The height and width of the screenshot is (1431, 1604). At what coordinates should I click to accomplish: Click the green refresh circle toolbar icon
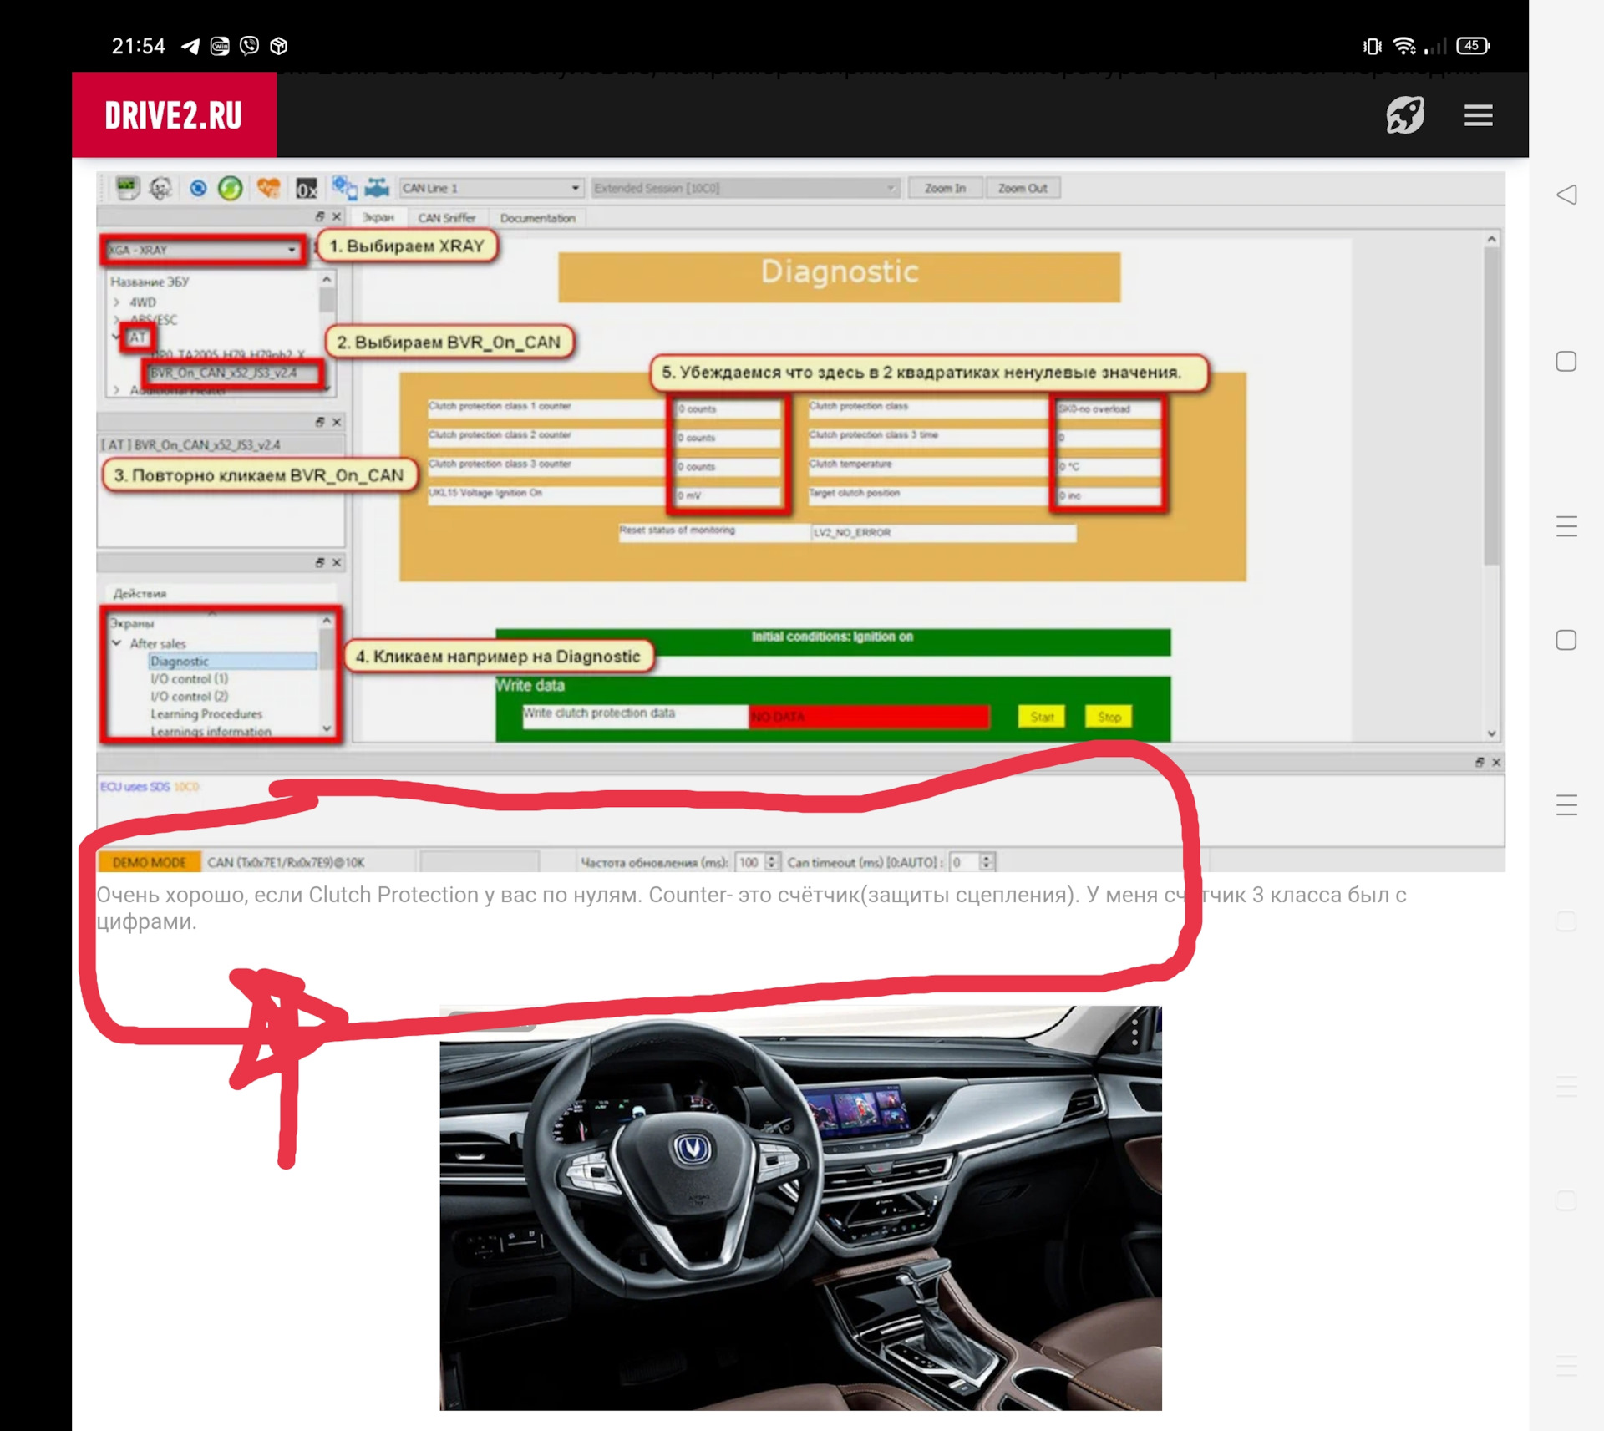click(x=231, y=189)
